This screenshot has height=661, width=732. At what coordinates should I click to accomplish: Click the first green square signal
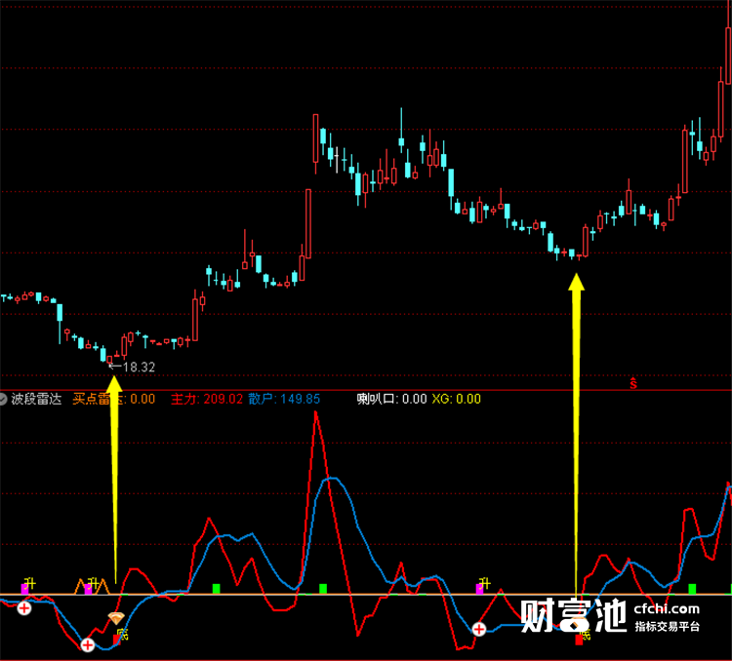point(216,589)
